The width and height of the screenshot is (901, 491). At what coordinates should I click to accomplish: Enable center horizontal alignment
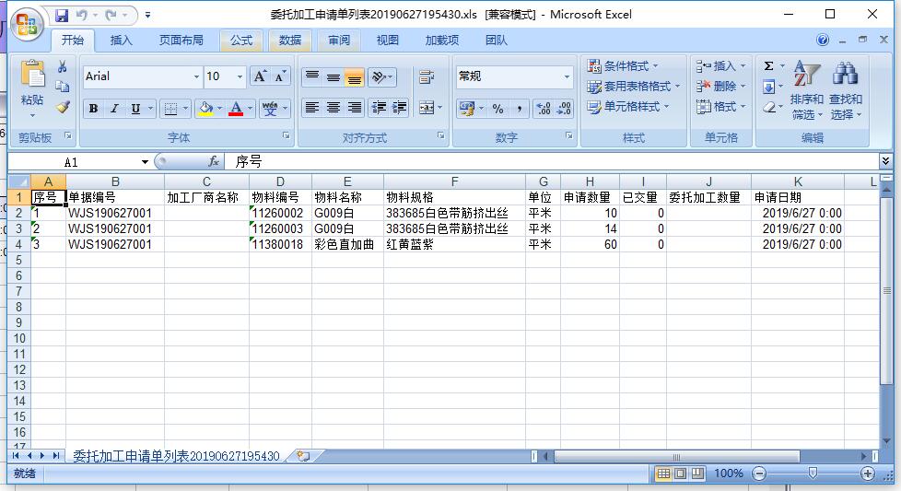coord(333,109)
